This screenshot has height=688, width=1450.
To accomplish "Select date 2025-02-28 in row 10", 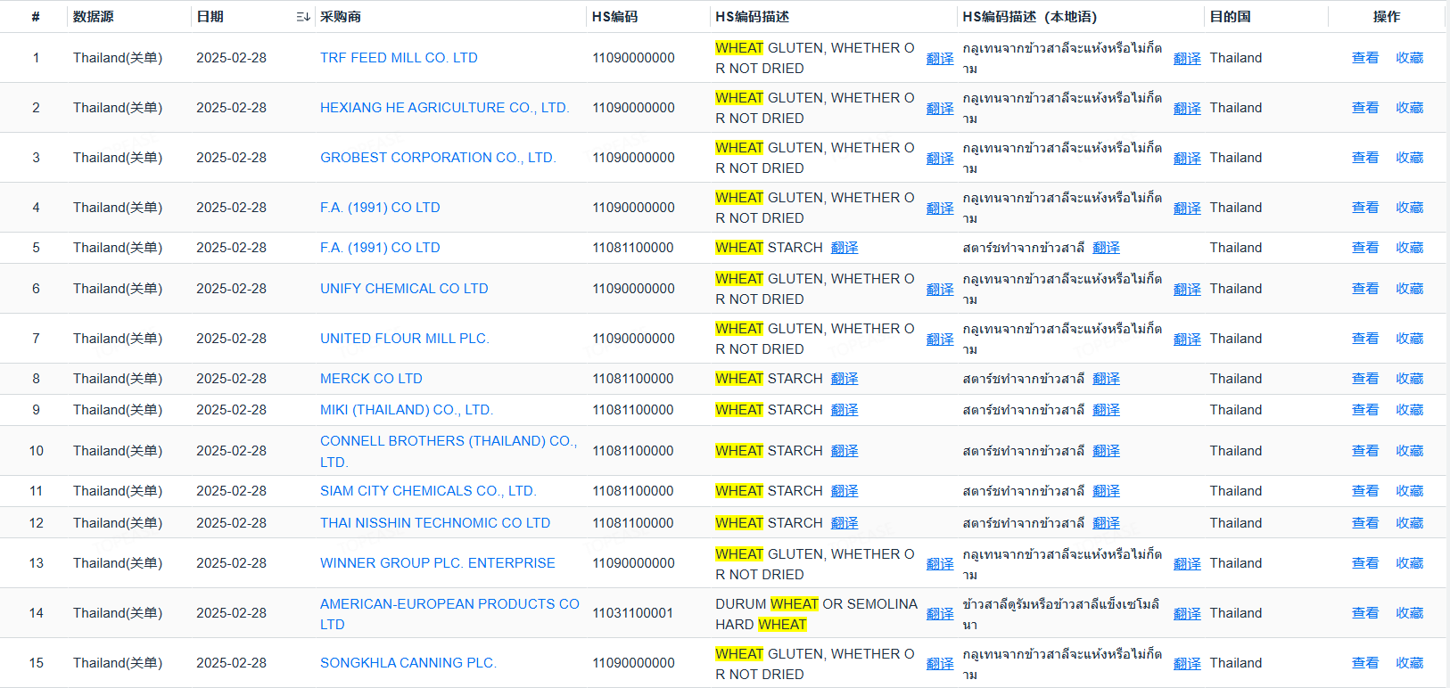I will tap(231, 451).
